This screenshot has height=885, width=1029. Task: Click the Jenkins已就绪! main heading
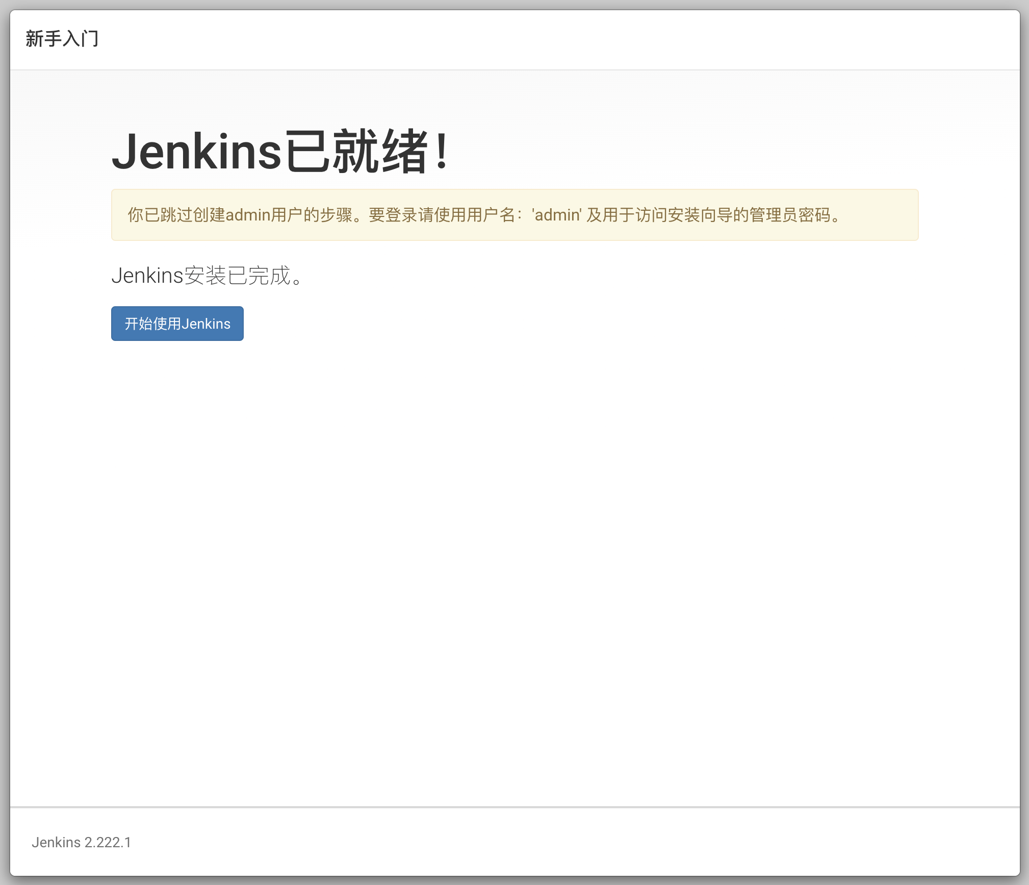pyautogui.click(x=279, y=152)
